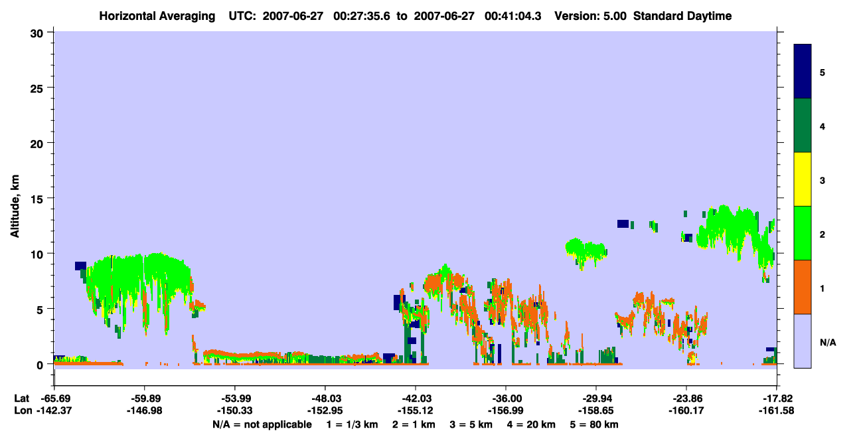Click the yellow level 3 color band

803,179
